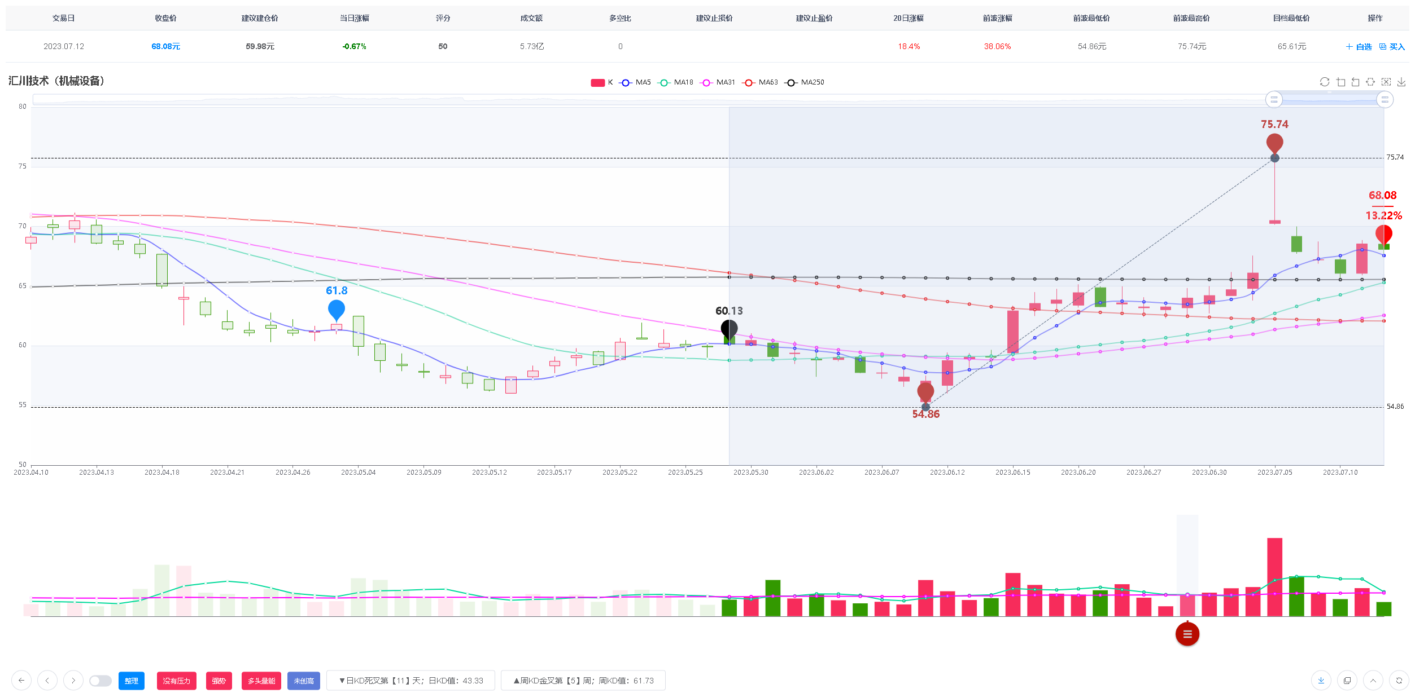This screenshot has width=1415, height=693.
Task: Go to next record with right chevron
Action: [73, 681]
